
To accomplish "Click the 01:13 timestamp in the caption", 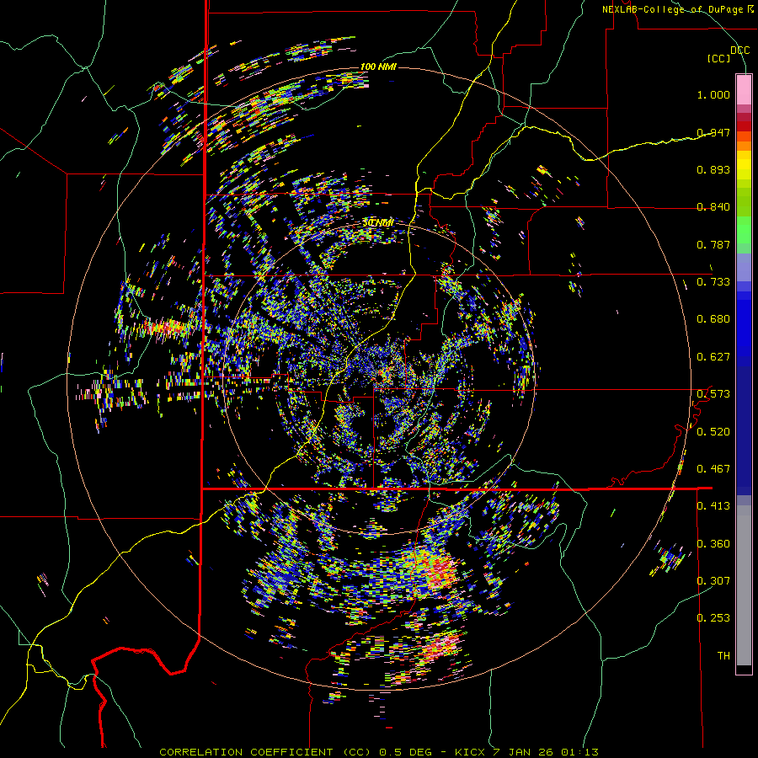I will pyautogui.click(x=580, y=752).
